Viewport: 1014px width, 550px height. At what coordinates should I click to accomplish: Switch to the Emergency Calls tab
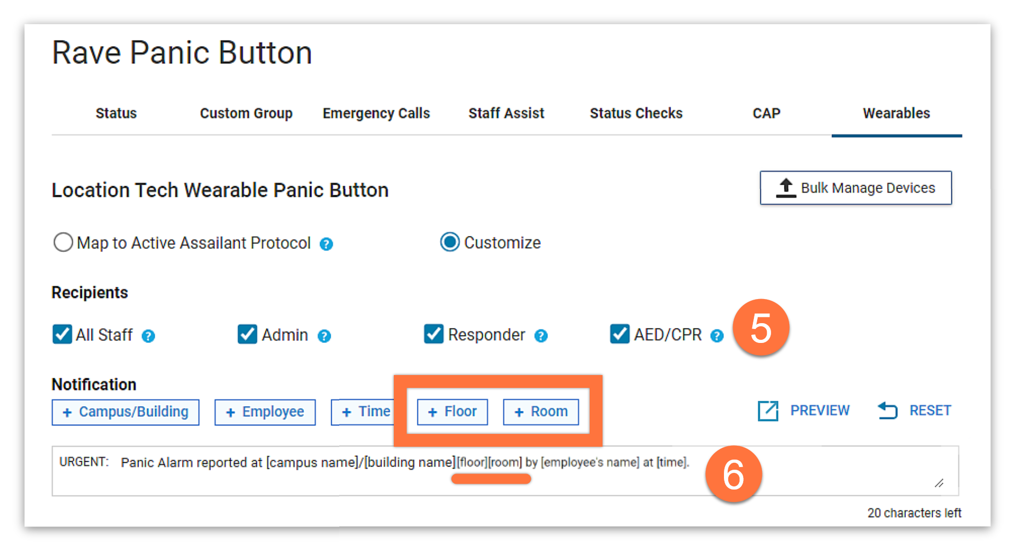(376, 113)
